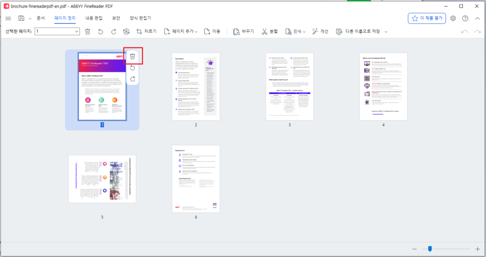Open the 인식 recognition dropdown
This screenshot has height=257, width=486.
point(295,31)
